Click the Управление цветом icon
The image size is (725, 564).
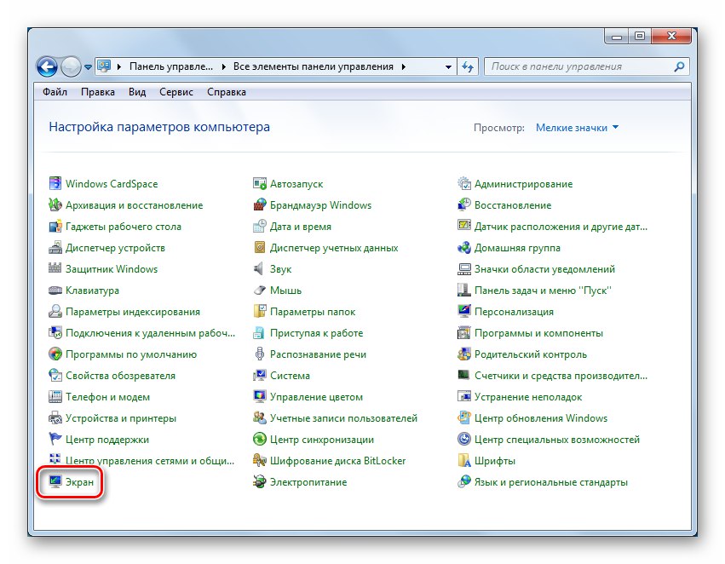coord(259,397)
